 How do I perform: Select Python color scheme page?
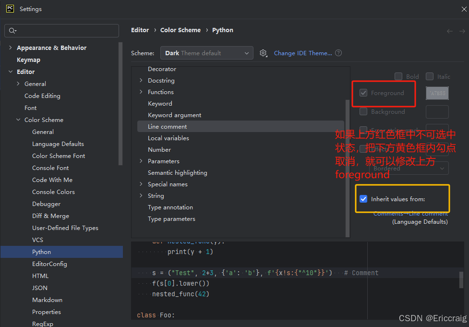(61, 252)
